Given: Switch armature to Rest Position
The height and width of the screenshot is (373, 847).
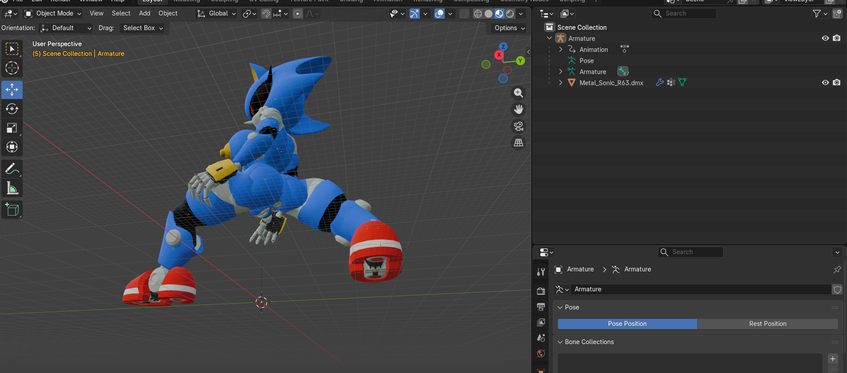Looking at the screenshot, I should tap(767, 324).
